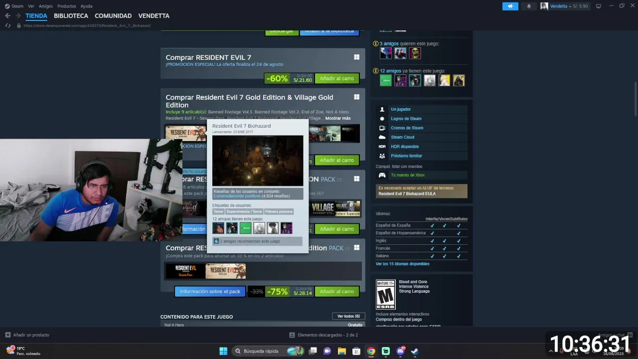This screenshot has height=359, width=638.
Task: Add the Gold Edition bundle to cart
Action: click(x=337, y=160)
